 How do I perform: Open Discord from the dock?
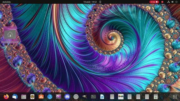(67, 97)
